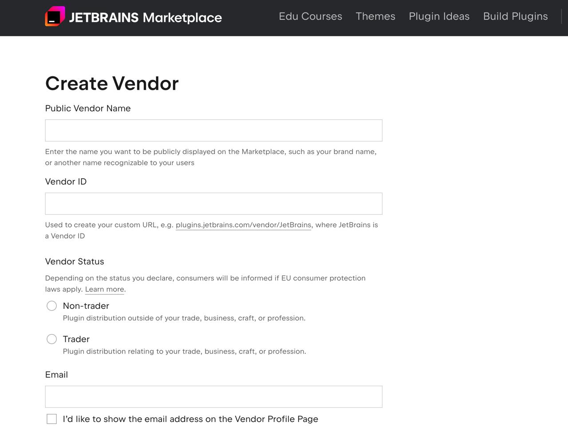Image resolution: width=568 pixels, height=434 pixels.
Task: Click the Trader option description text
Action: tap(184, 351)
